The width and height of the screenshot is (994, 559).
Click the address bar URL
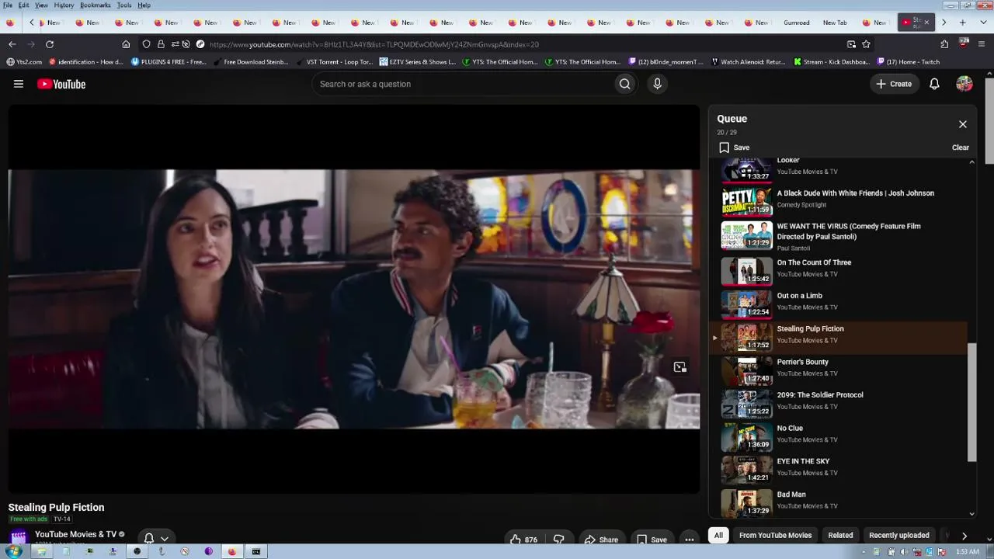[x=374, y=44]
